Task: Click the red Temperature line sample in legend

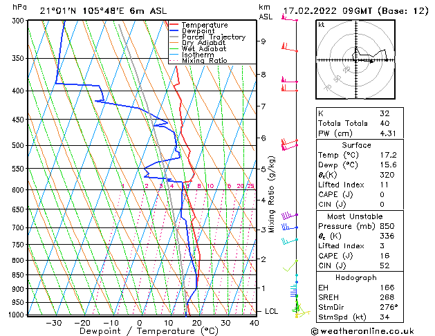Action: coord(174,24)
